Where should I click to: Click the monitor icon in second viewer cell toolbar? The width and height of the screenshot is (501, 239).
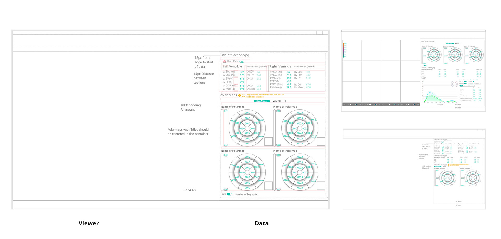click(x=375, y=104)
